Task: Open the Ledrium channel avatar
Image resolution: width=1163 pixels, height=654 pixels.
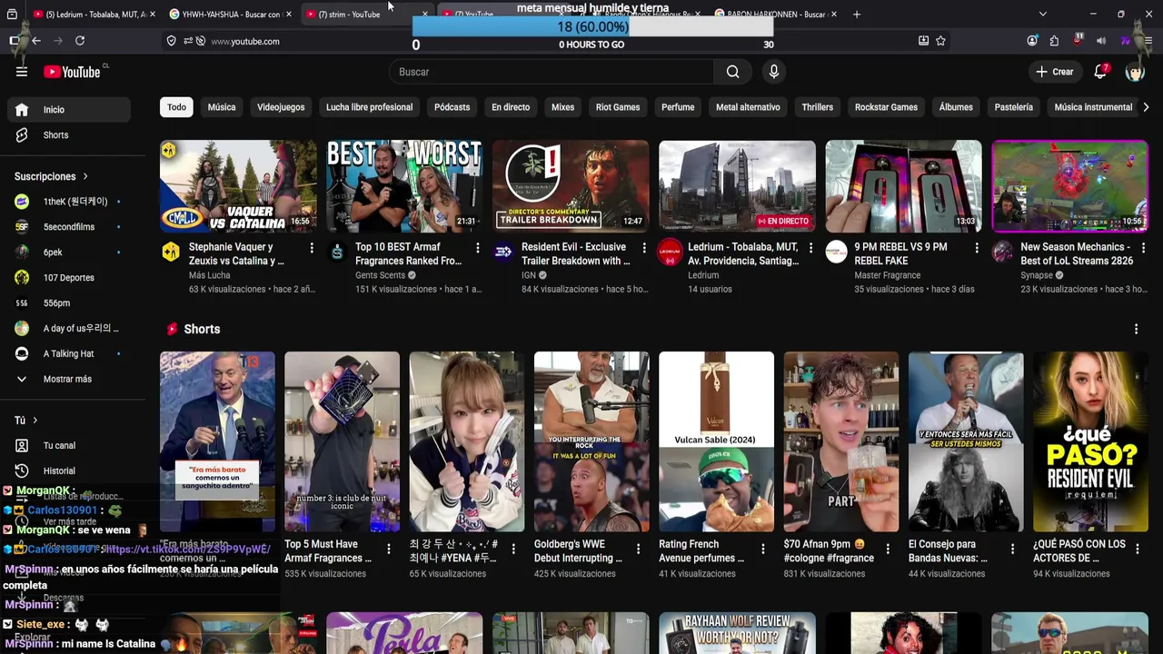Action: [x=670, y=252]
